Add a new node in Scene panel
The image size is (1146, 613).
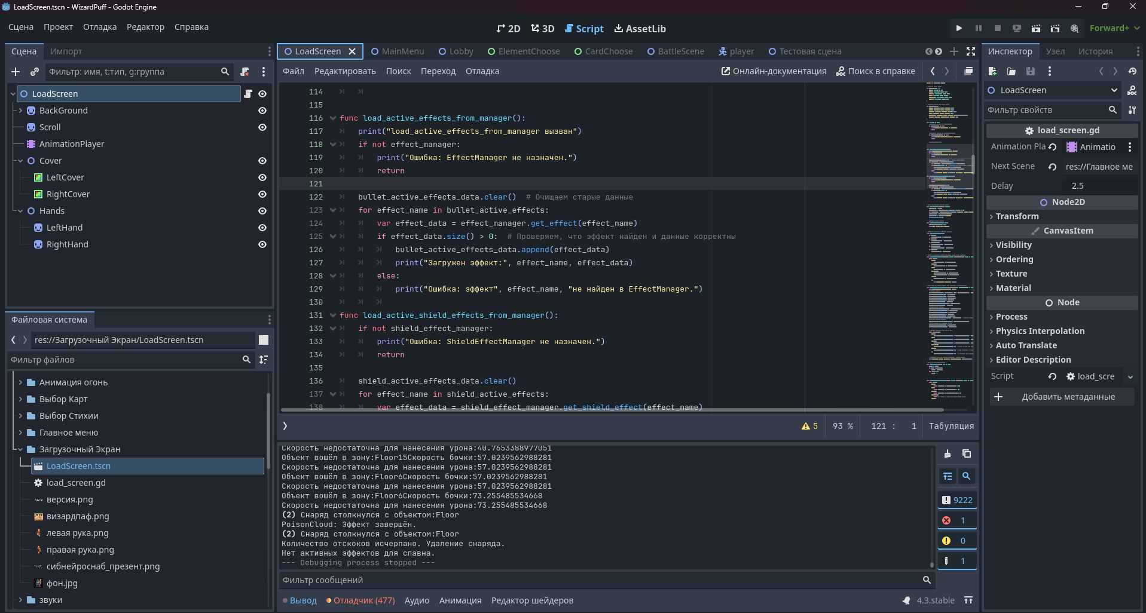(16, 72)
